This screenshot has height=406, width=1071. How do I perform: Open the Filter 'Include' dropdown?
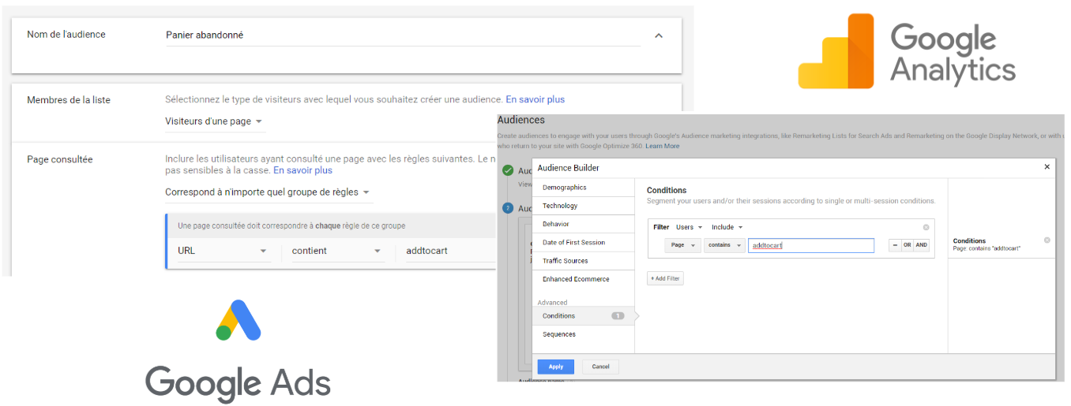pyautogui.click(x=727, y=227)
